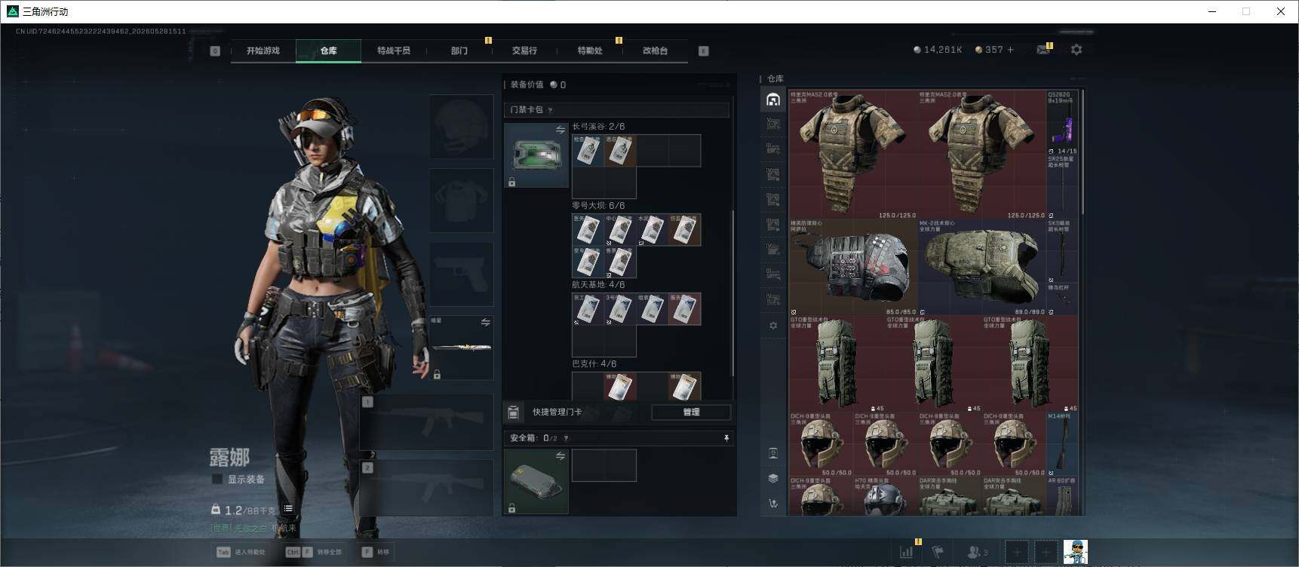1299x567 pixels.
Task: Click the sort icon at warehouse sidebar bottom
Action: 773,503
